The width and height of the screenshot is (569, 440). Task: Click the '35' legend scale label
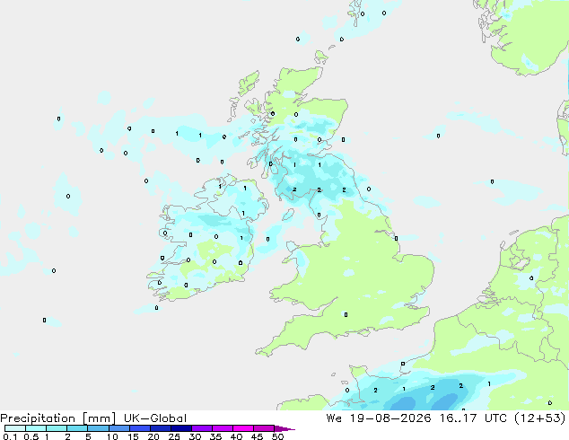click(215, 436)
